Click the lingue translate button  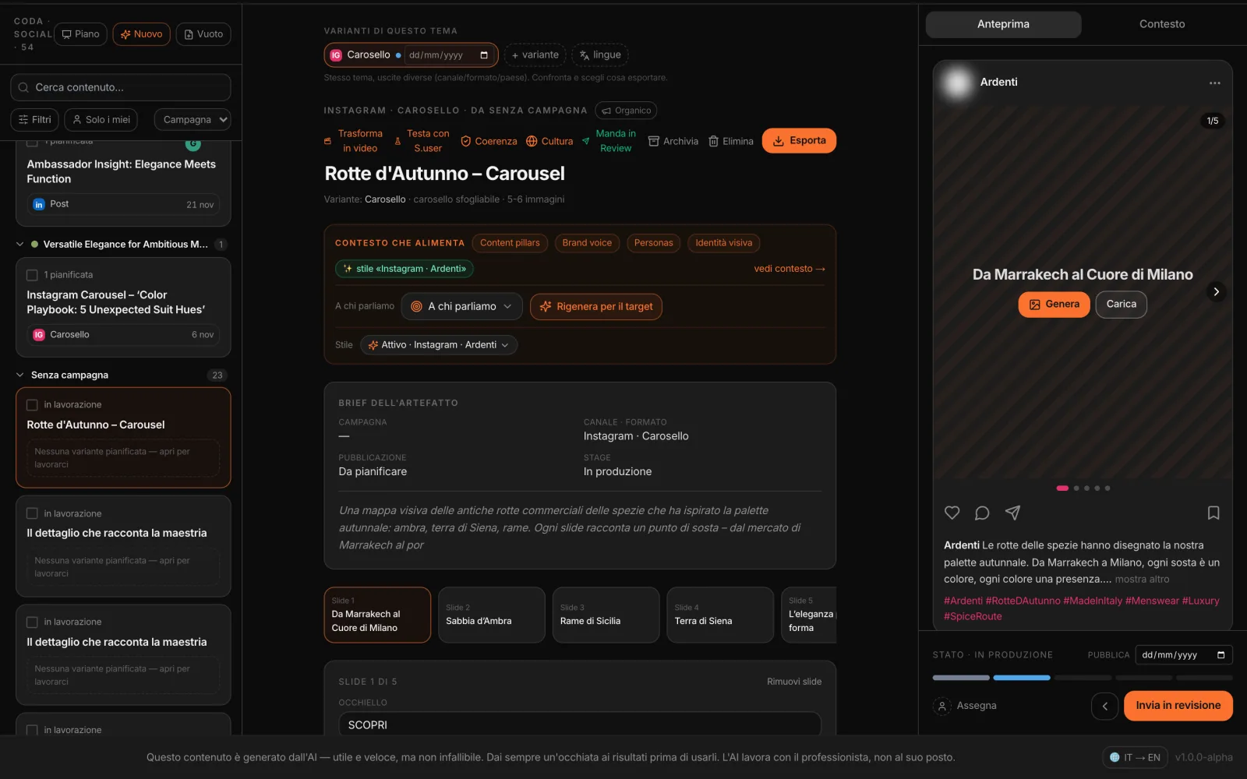(600, 55)
